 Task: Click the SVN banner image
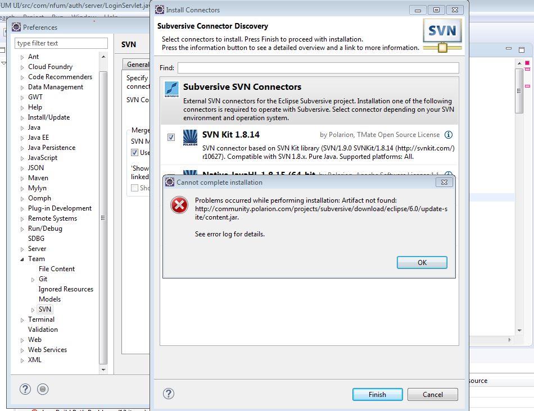click(442, 35)
